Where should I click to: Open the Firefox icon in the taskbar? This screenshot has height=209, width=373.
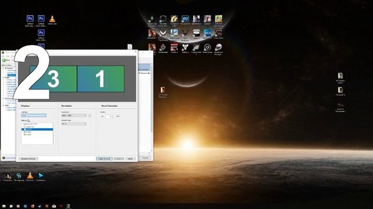33,206
